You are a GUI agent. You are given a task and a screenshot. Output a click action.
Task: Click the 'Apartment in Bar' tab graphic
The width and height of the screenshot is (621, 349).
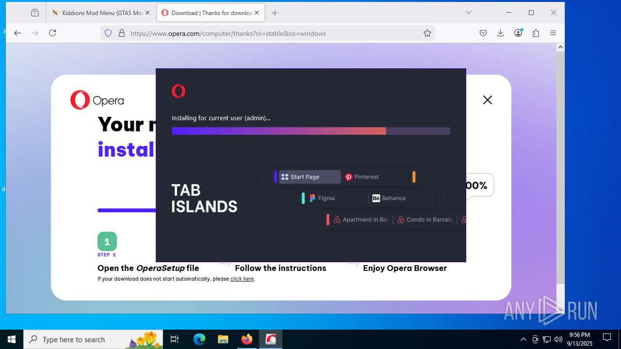[360, 220]
